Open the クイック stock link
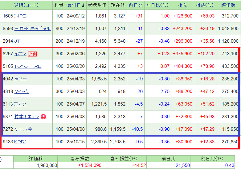This screenshot has width=241, height=170. pyautogui.click(x=22, y=91)
